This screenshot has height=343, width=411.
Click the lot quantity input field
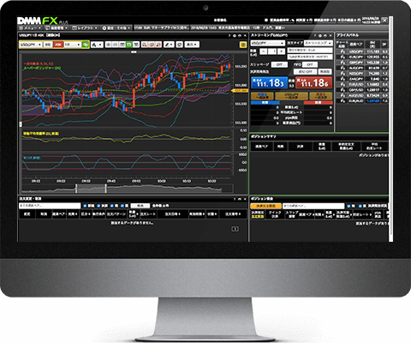coord(272,51)
